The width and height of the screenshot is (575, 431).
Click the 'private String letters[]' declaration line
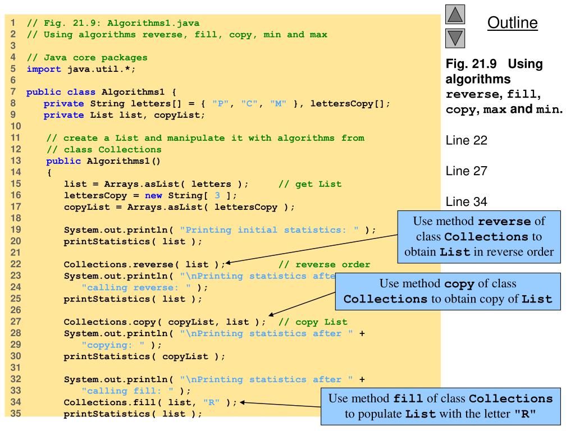tap(217, 104)
